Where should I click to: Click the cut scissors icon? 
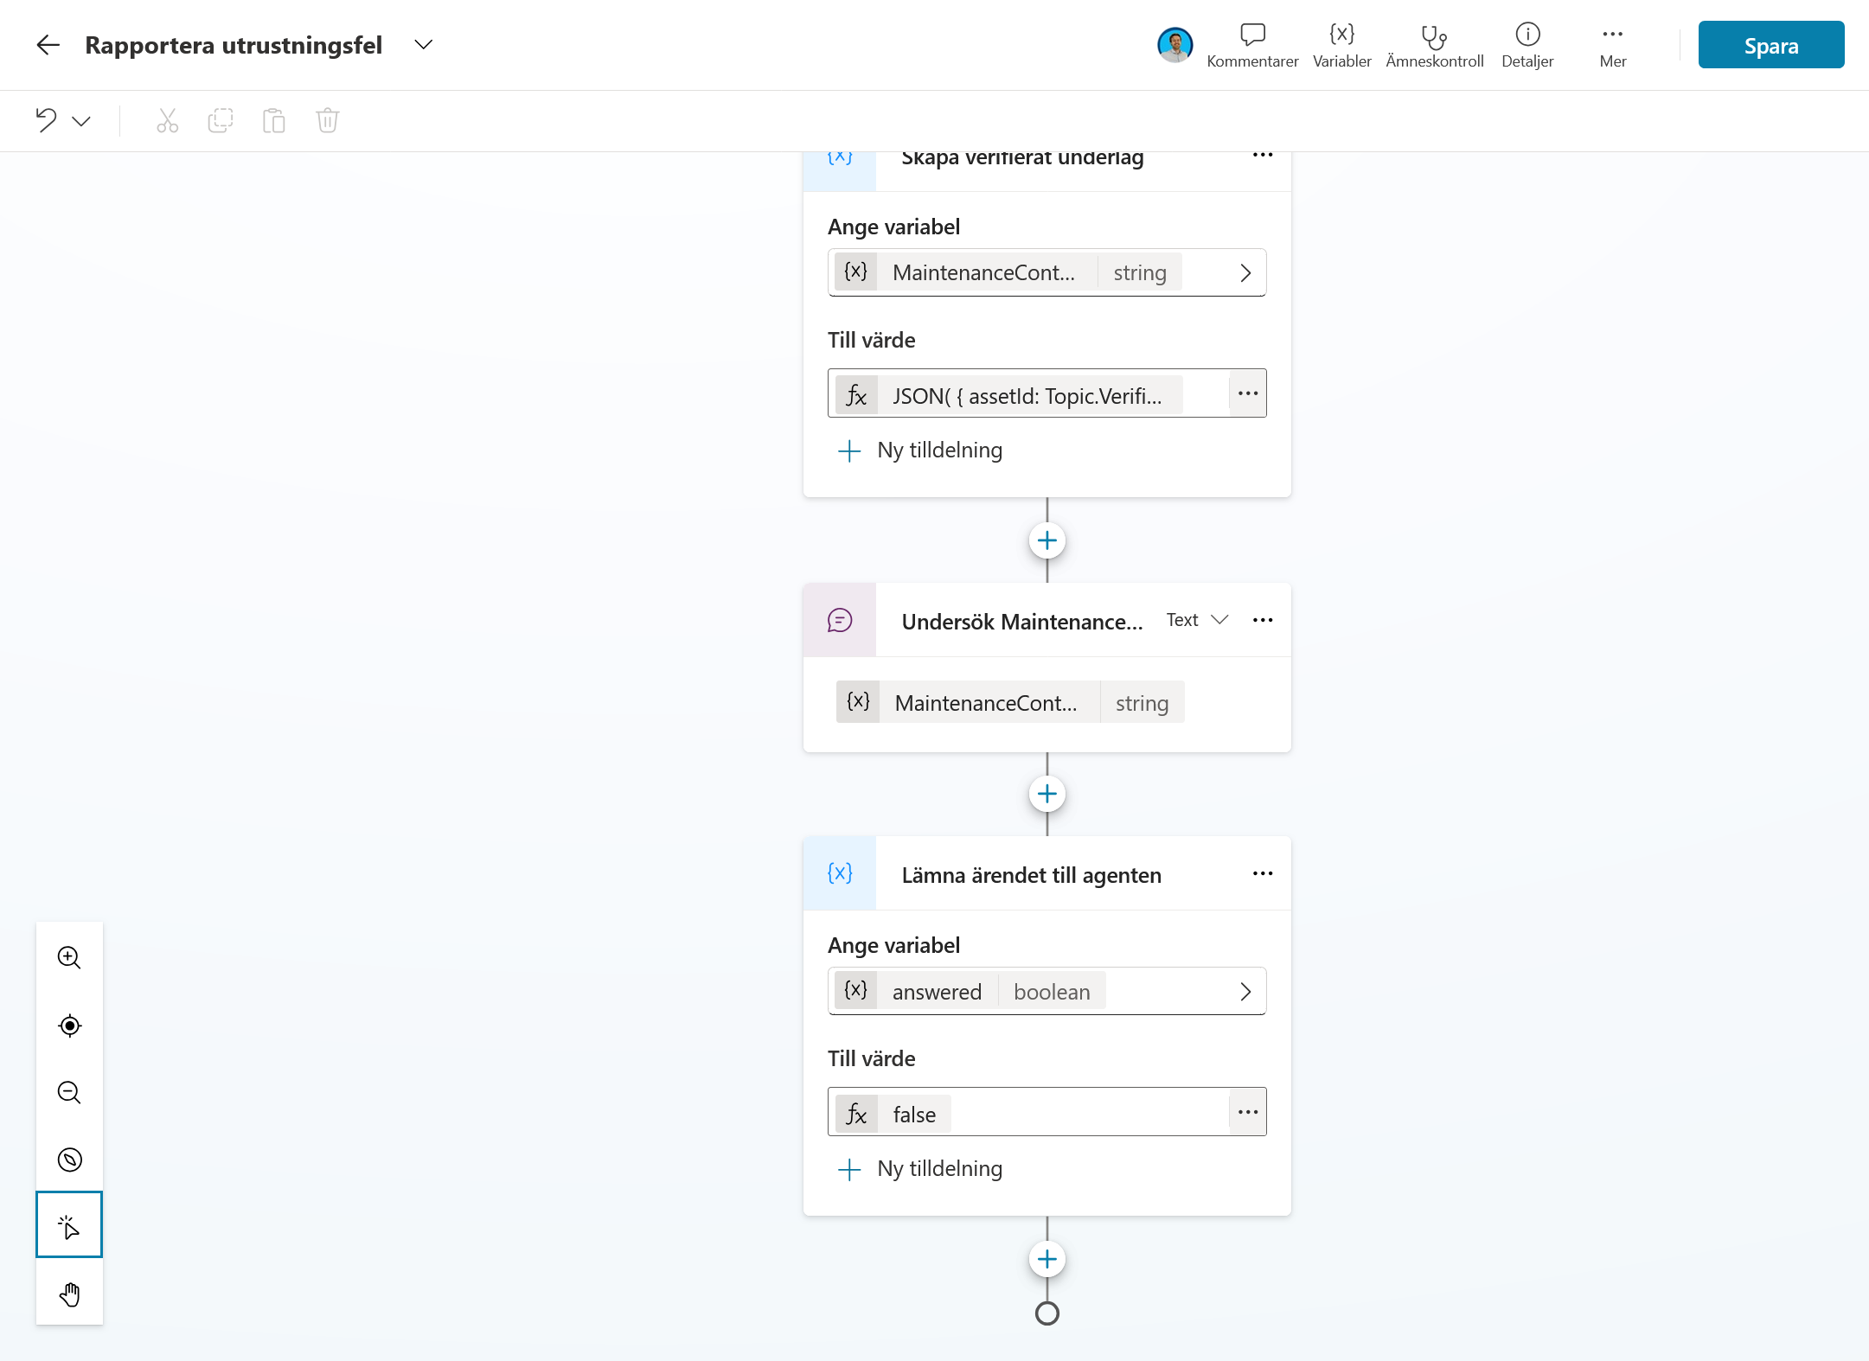click(x=167, y=120)
